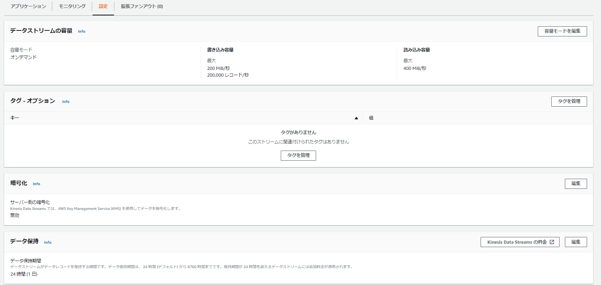Sort tags by the キー column arrow
The width and height of the screenshot is (601, 285).
356,118
